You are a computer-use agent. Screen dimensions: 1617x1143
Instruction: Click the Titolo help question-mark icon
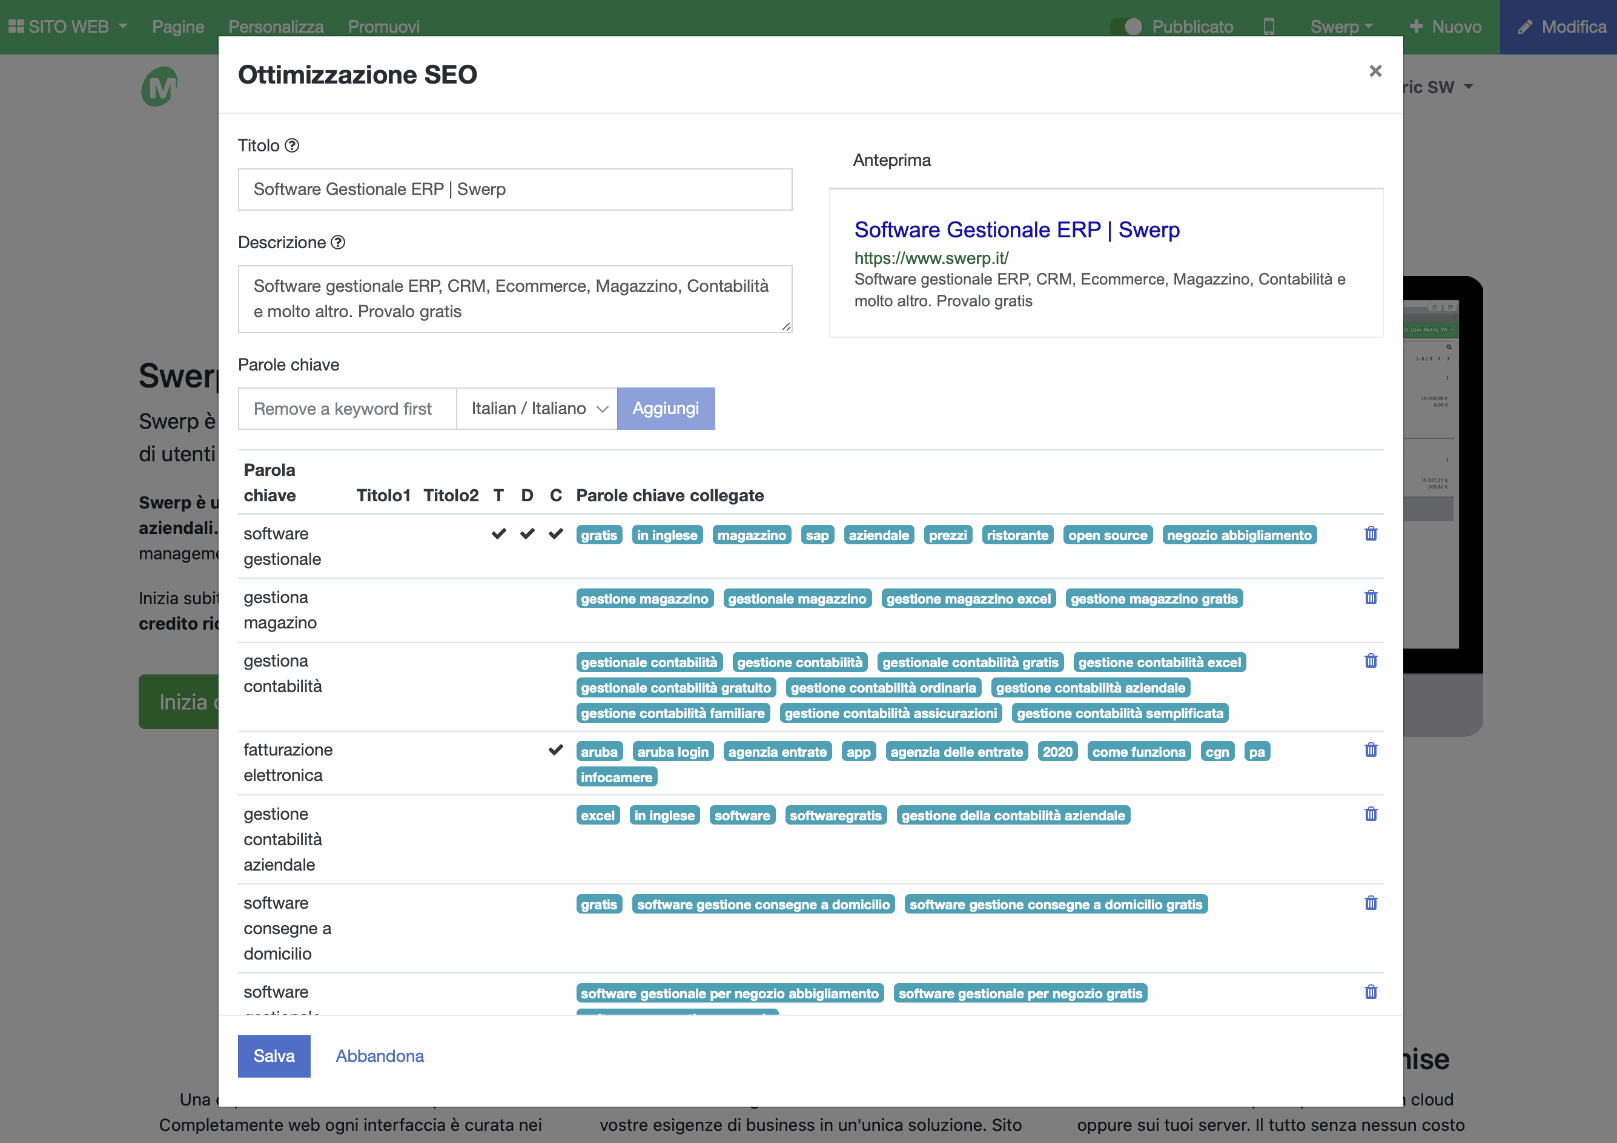pos(291,145)
